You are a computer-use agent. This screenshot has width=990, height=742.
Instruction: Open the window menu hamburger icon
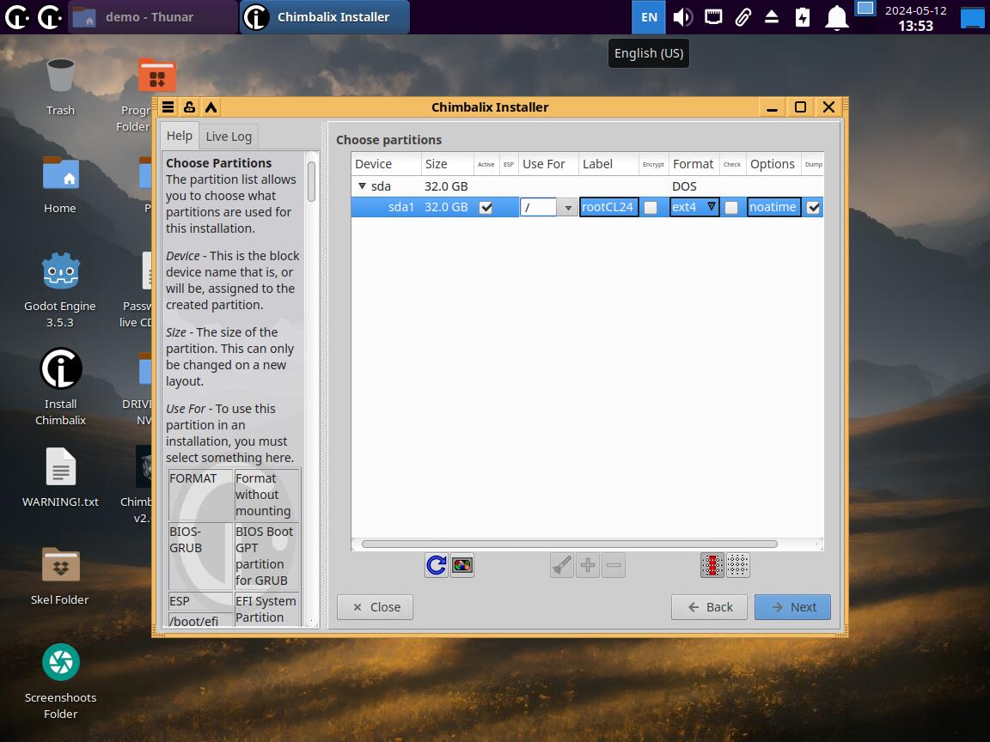(168, 107)
